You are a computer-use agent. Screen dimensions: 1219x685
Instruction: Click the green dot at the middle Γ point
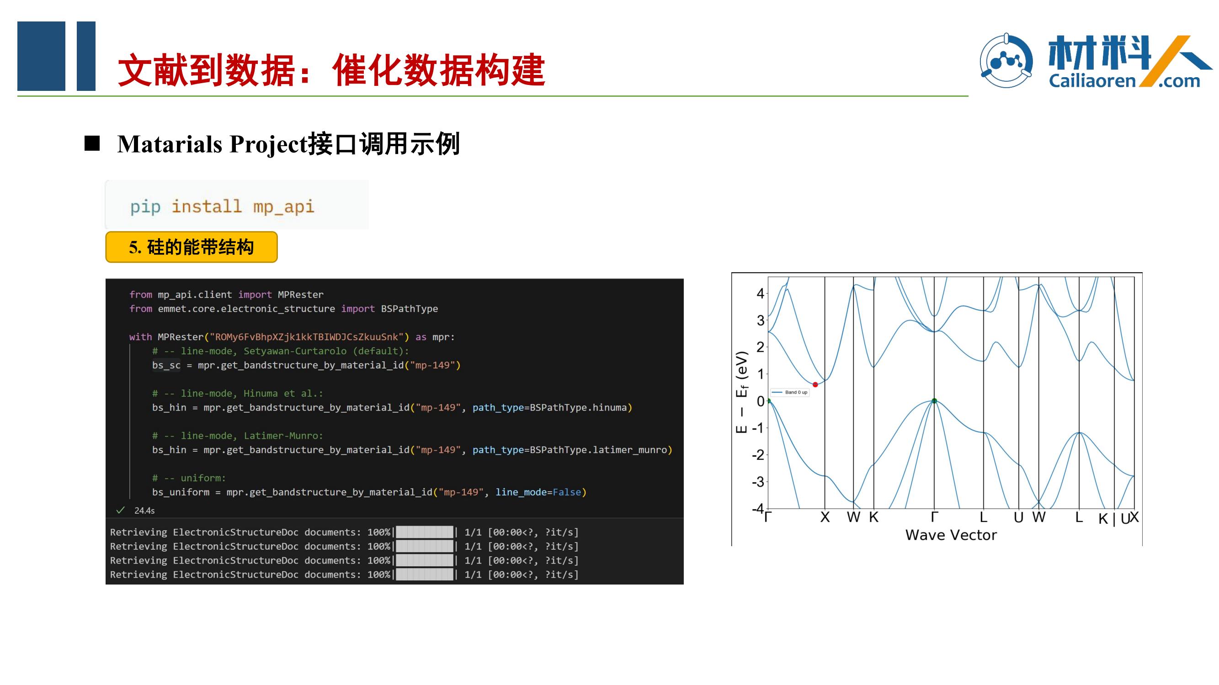pos(934,401)
